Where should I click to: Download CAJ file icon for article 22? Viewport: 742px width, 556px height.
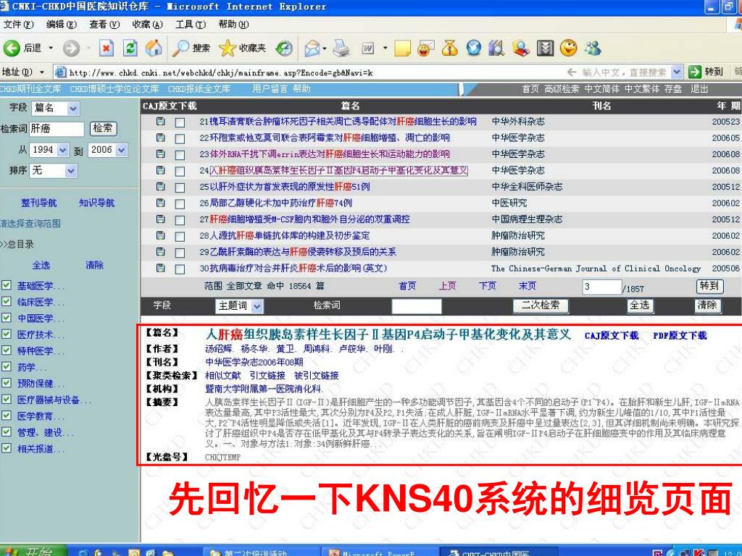161,138
